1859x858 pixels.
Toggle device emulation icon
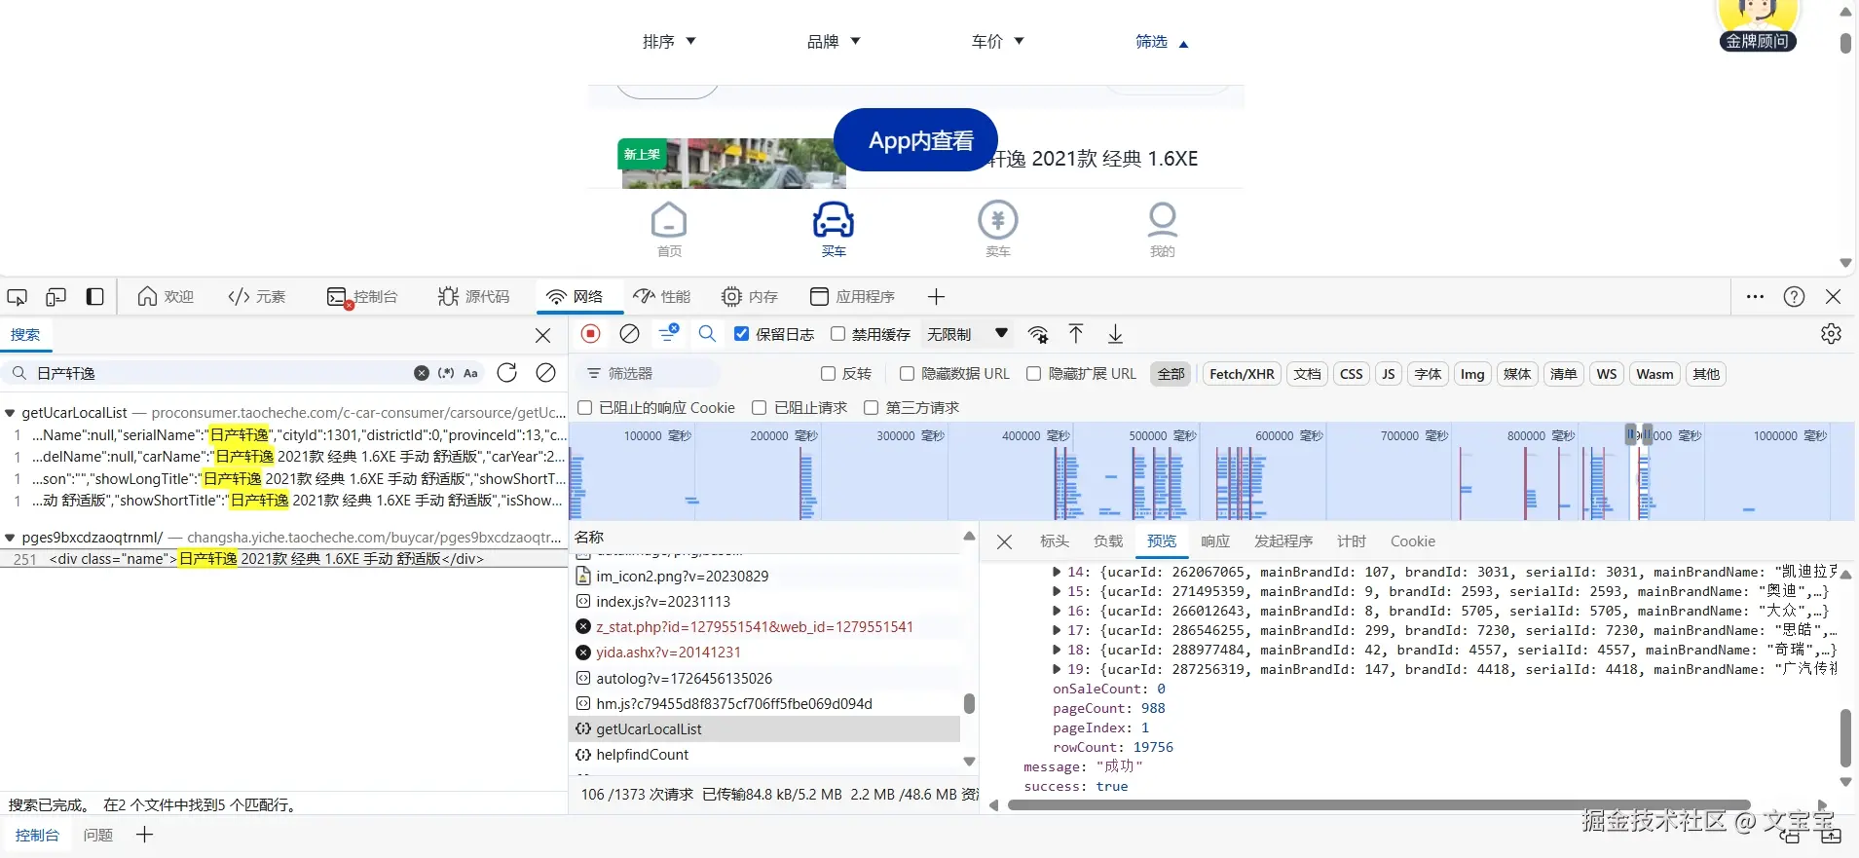point(56,297)
